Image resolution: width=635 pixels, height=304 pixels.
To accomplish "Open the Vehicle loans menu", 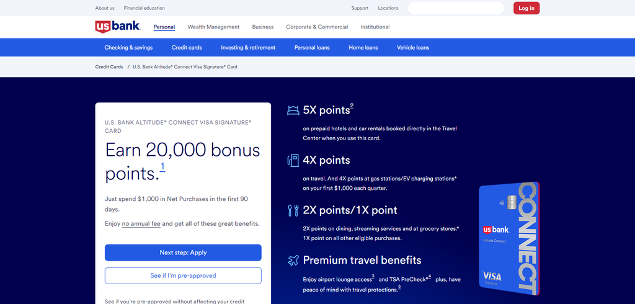I will click(413, 47).
